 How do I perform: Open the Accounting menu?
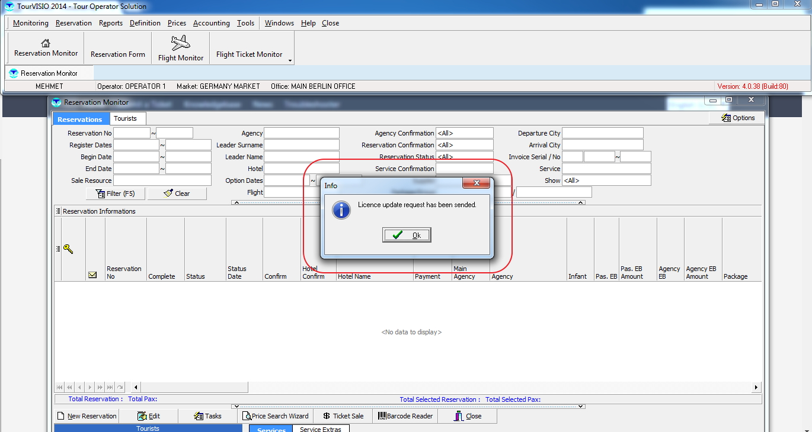tap(211, 23)
